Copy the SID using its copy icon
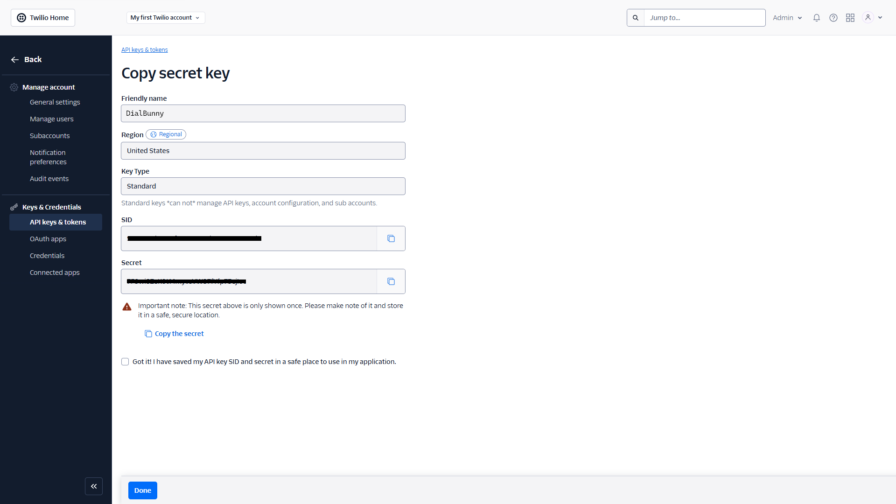The image size is (896, 504). click(391, 238)
